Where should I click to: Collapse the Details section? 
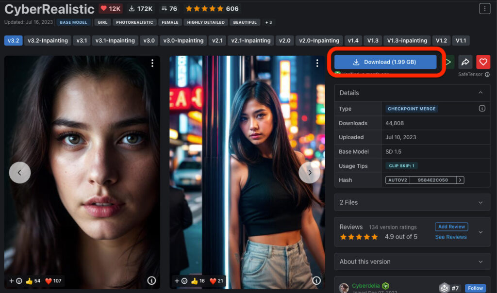coord(480,93)
